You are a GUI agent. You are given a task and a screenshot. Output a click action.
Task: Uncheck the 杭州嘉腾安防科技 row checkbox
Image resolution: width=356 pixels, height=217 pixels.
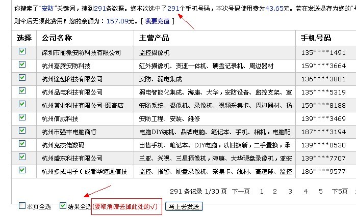coord(22,65)
